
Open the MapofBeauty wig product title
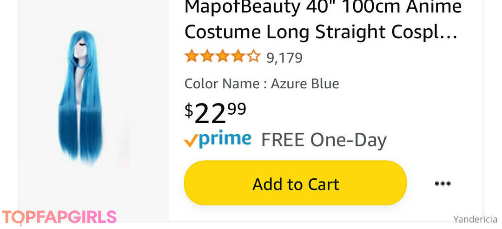click(323, 7)
